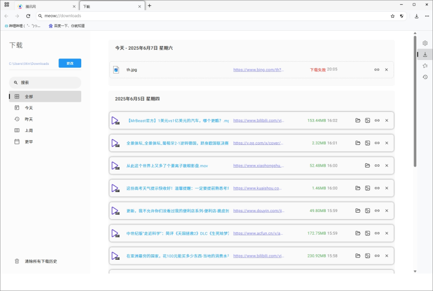Show downloads from 上周

tap(29, 130)
